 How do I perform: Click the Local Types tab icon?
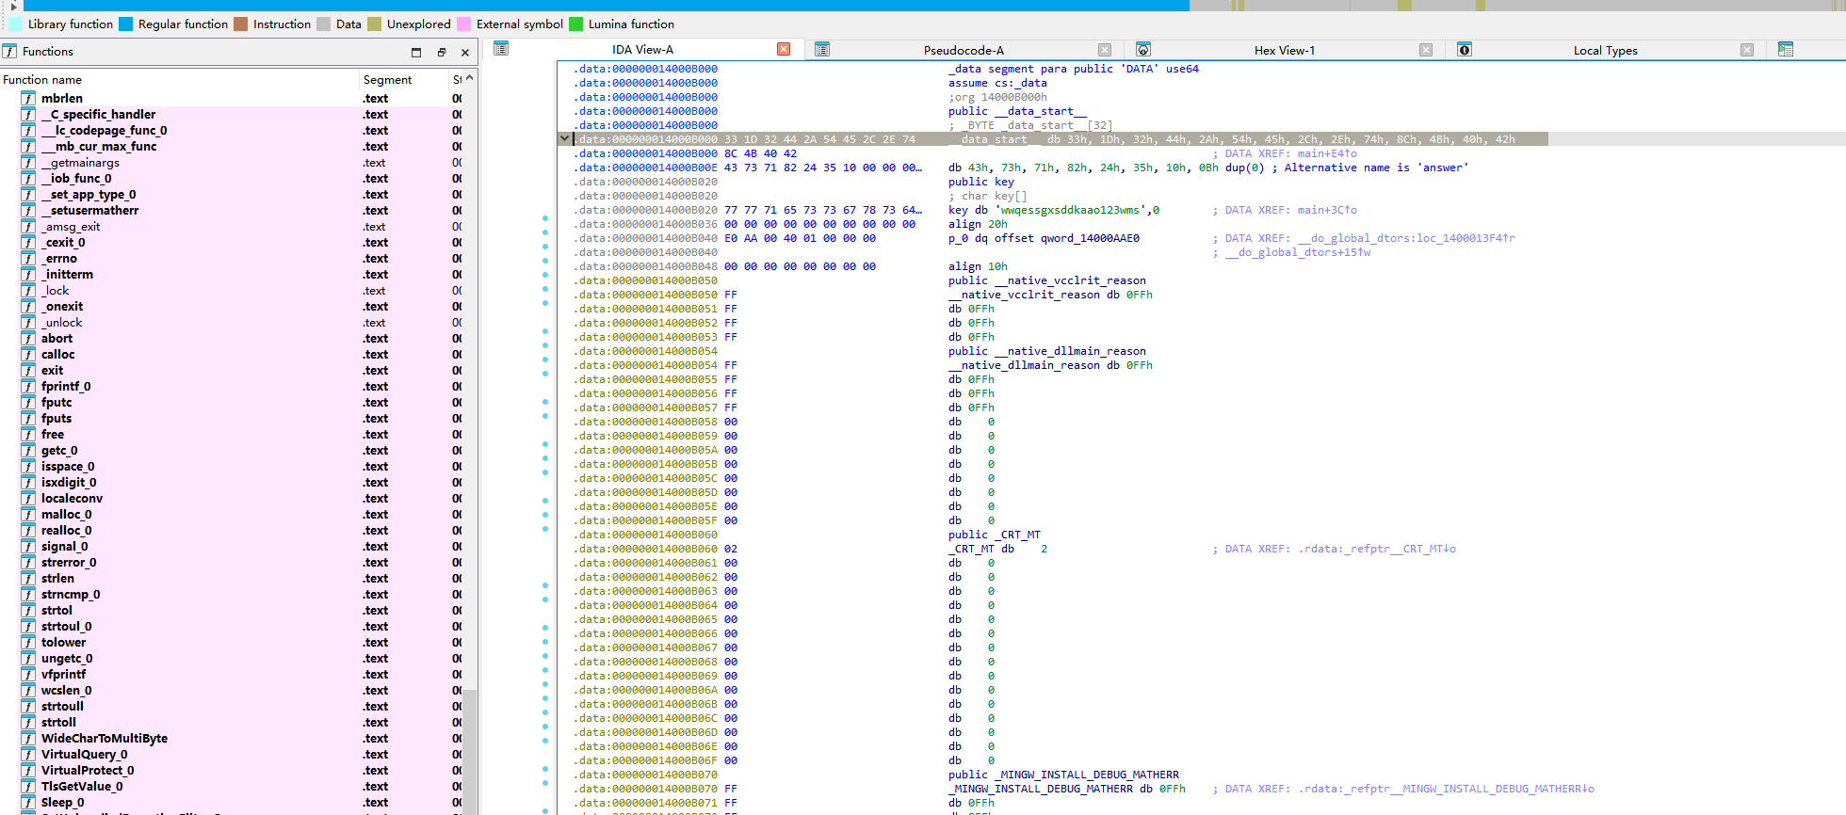pyautogui.click(x=1465, y=50)
